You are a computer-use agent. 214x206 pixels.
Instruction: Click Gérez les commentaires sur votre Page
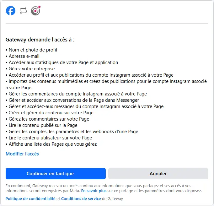[x=49, y=119]
